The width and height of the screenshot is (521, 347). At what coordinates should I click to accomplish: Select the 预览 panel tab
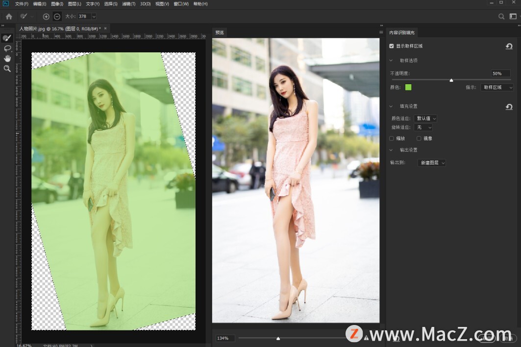(x=220, y=32)
